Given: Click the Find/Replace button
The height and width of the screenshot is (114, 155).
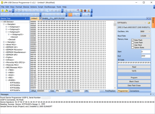Looking at the screenshot, I should [x=110, y=91].
